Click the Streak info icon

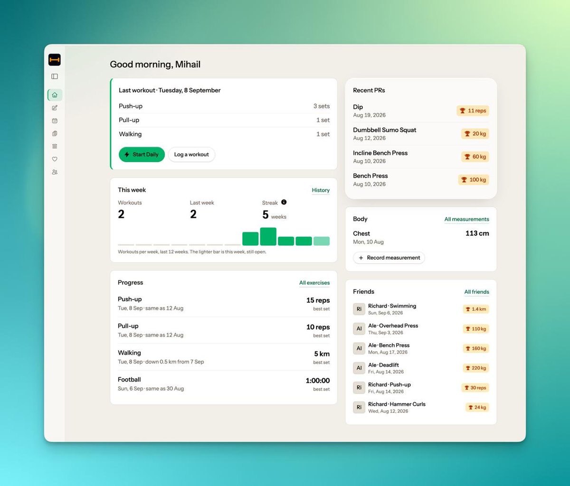pos(284,202)
